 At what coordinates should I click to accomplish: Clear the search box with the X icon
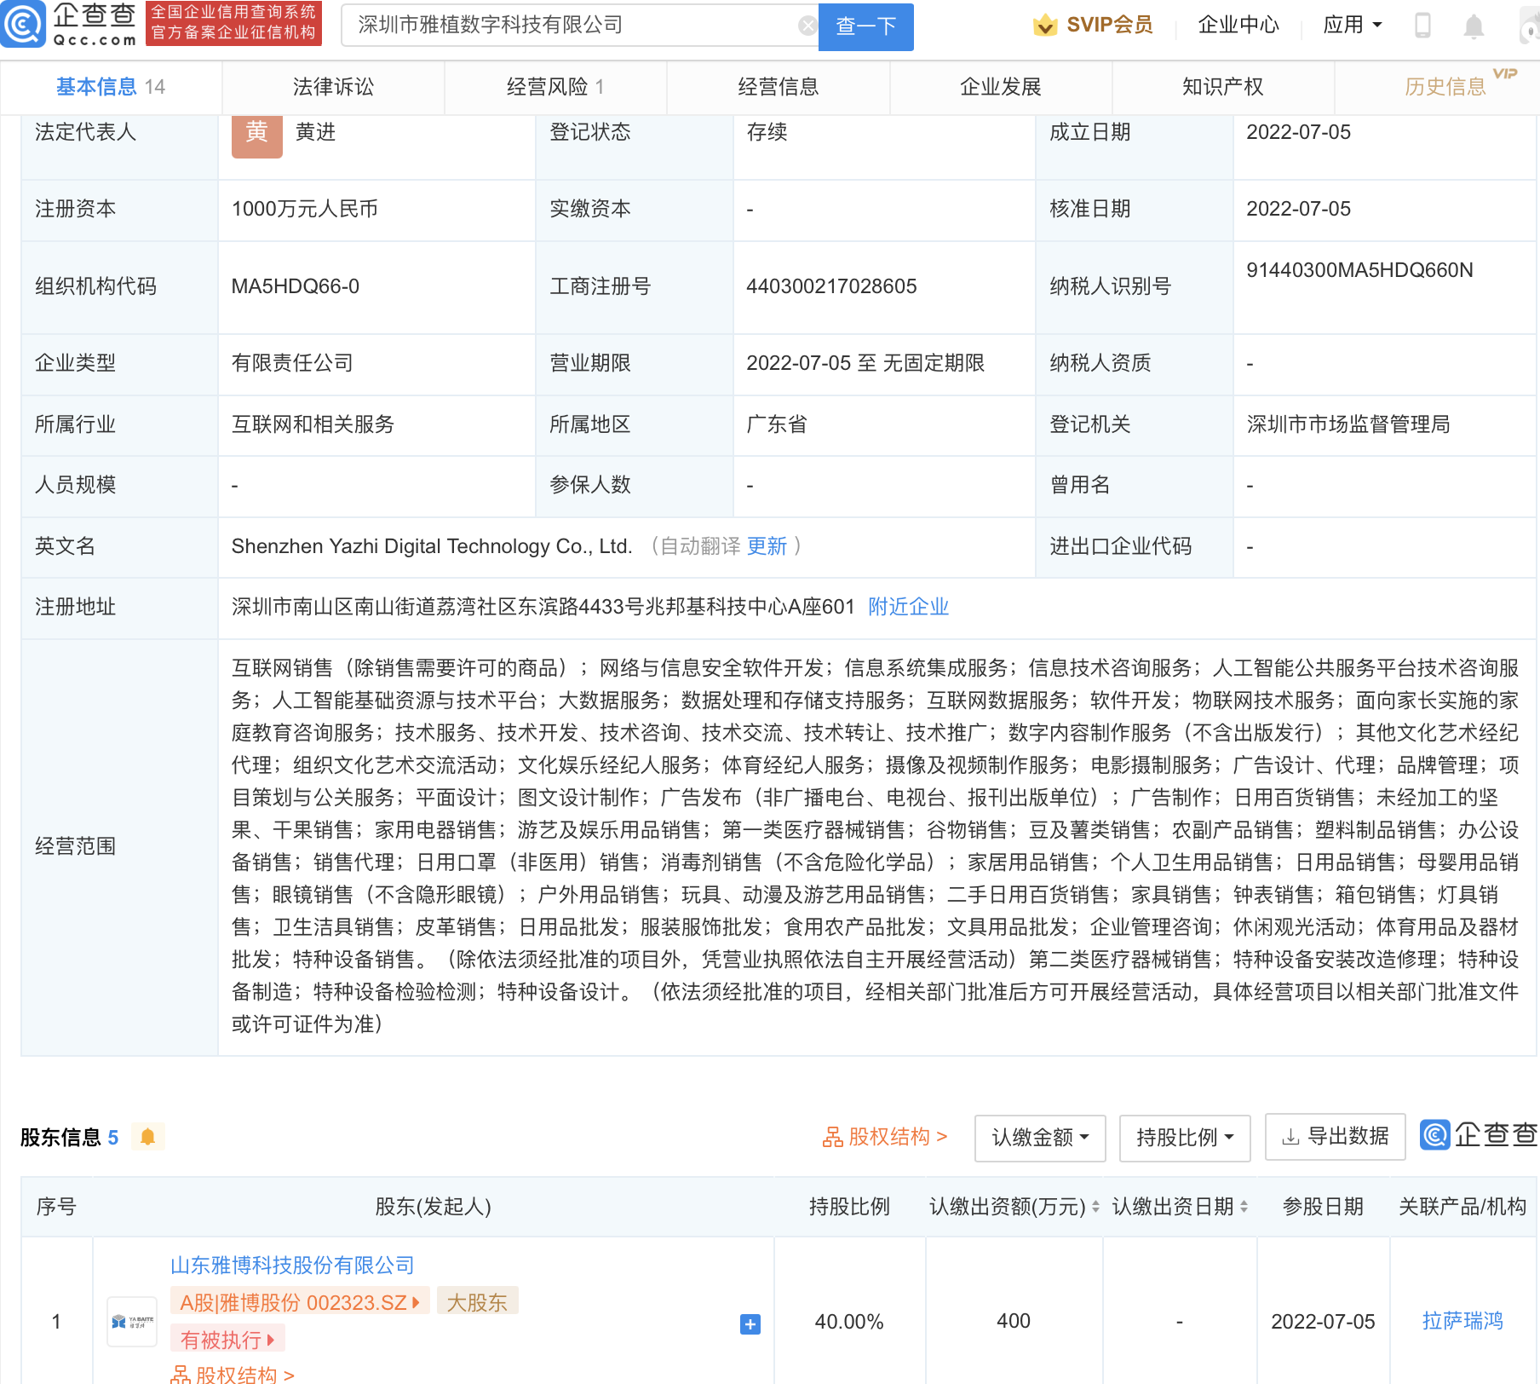point(807,26)
